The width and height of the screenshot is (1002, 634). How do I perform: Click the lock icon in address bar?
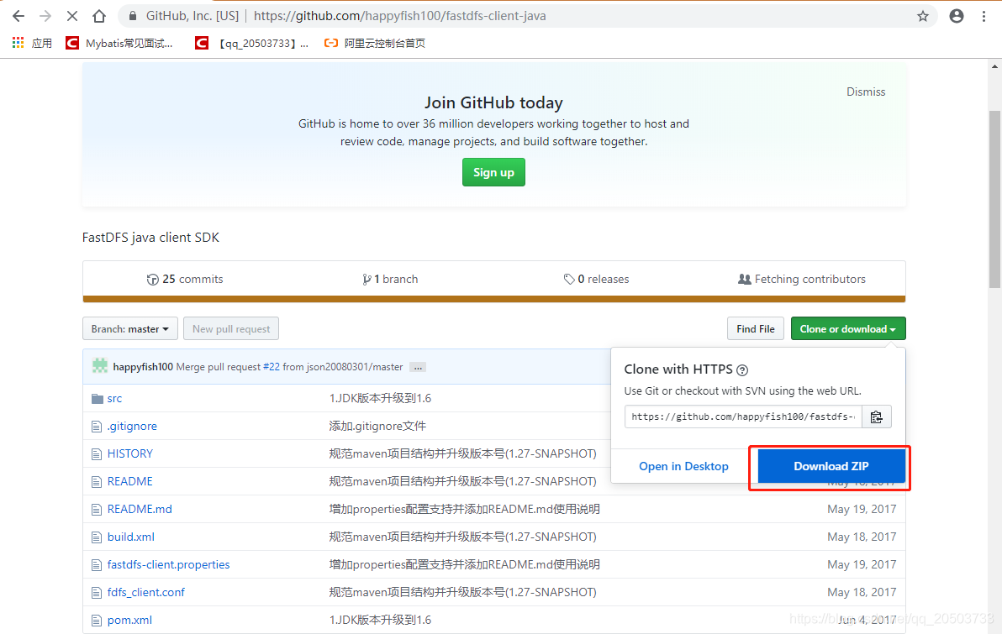pyautogui.click(x=133, y=16)
